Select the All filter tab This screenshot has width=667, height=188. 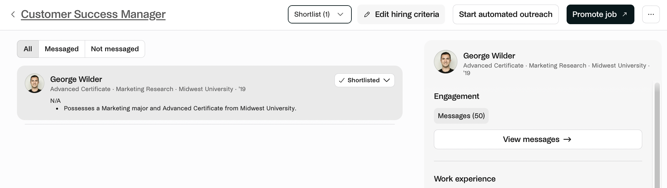pos(28,49)
